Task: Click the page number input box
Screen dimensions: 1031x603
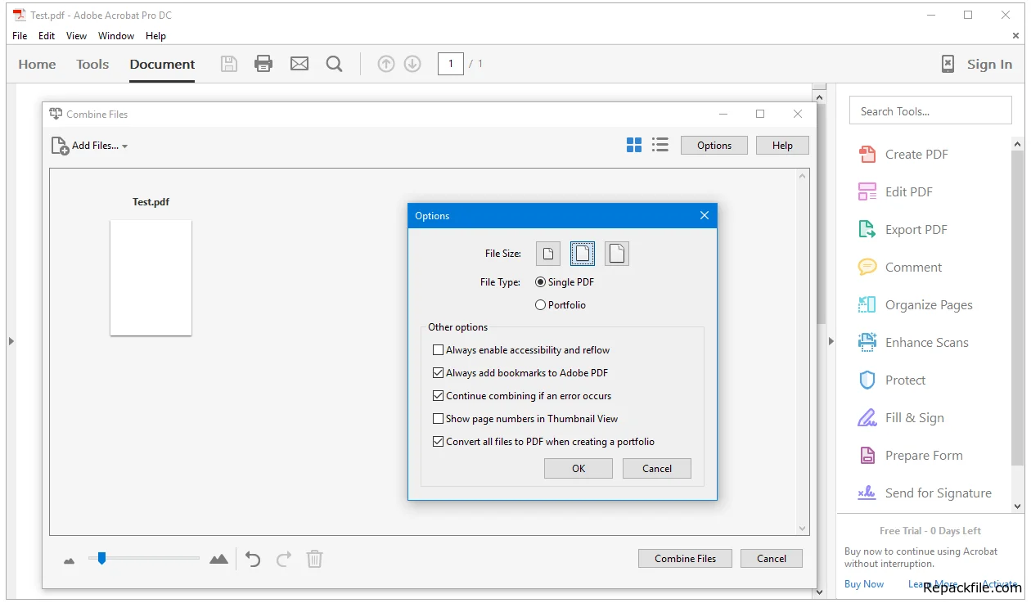Action: point(451,64)
